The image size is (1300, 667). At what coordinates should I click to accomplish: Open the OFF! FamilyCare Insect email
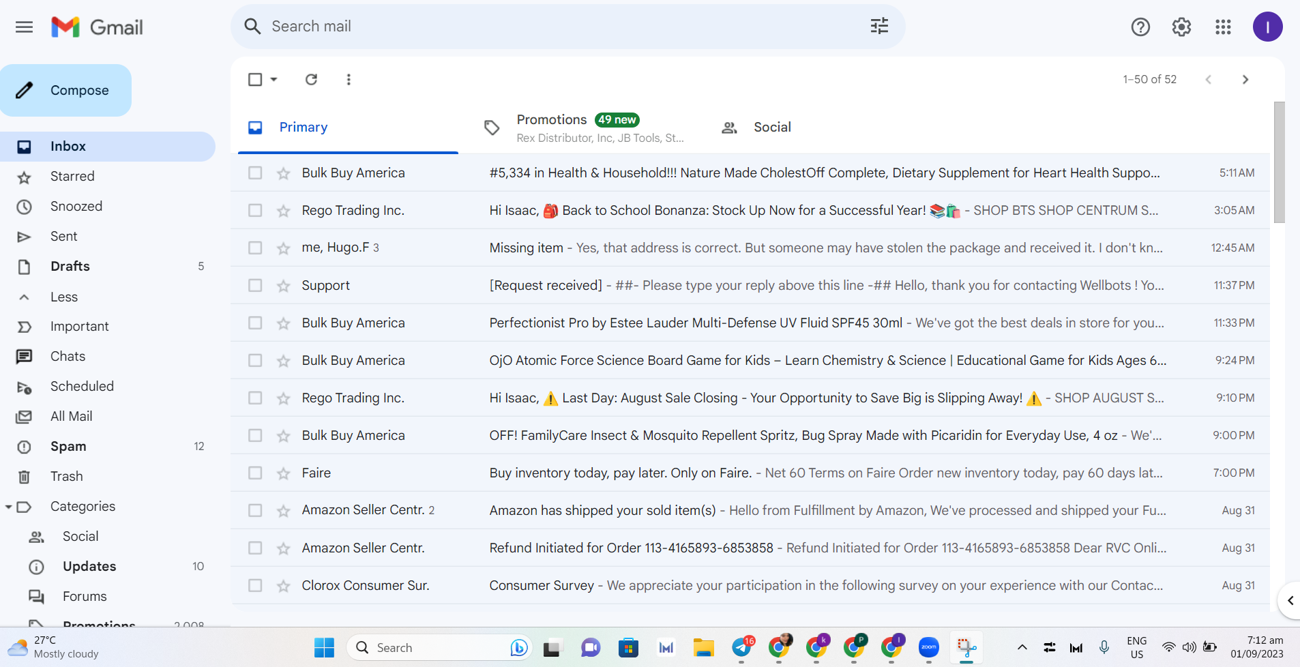click(x=750, y=435)
